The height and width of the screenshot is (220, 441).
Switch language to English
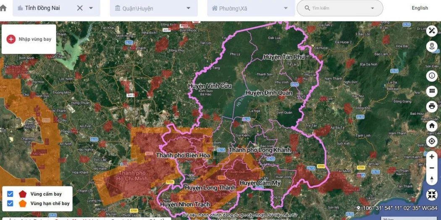click(420, 8)
